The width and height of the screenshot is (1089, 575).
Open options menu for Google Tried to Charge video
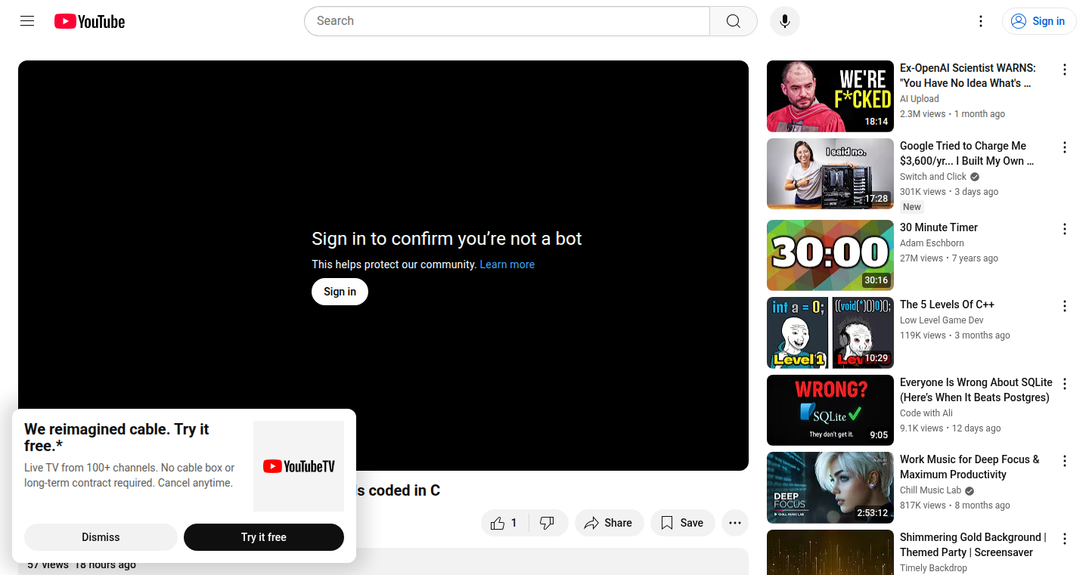[x=1065, y=147]
